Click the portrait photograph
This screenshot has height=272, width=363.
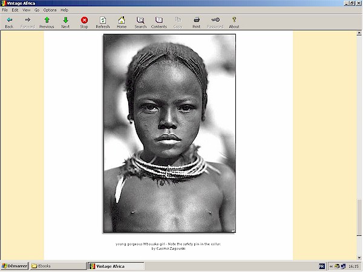pyautogui.click(x=169, y=133)
